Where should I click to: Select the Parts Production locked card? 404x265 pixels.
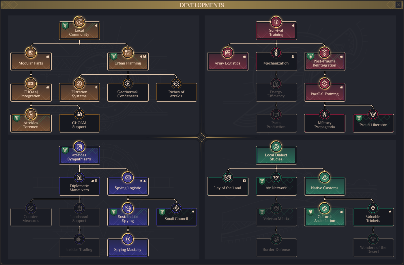click(276, 123)
